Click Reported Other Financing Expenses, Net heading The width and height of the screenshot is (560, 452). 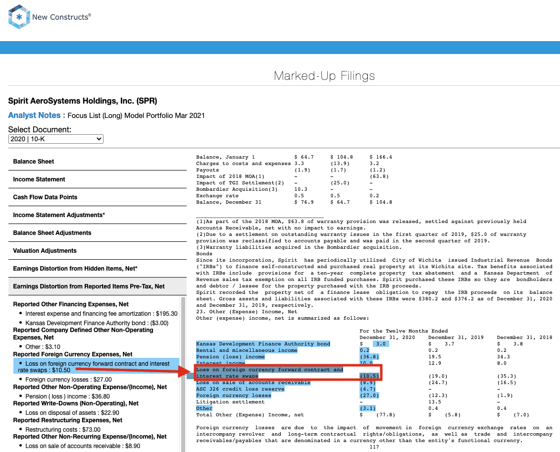click(x=71, y=304)
